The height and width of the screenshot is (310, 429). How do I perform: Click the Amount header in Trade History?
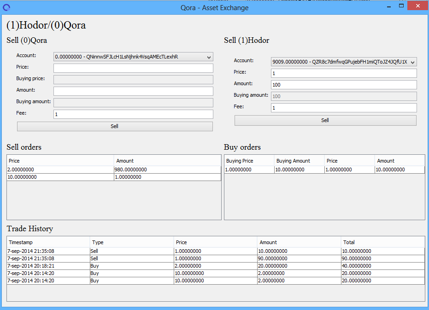pyautogui.click(x=300, y=242)
